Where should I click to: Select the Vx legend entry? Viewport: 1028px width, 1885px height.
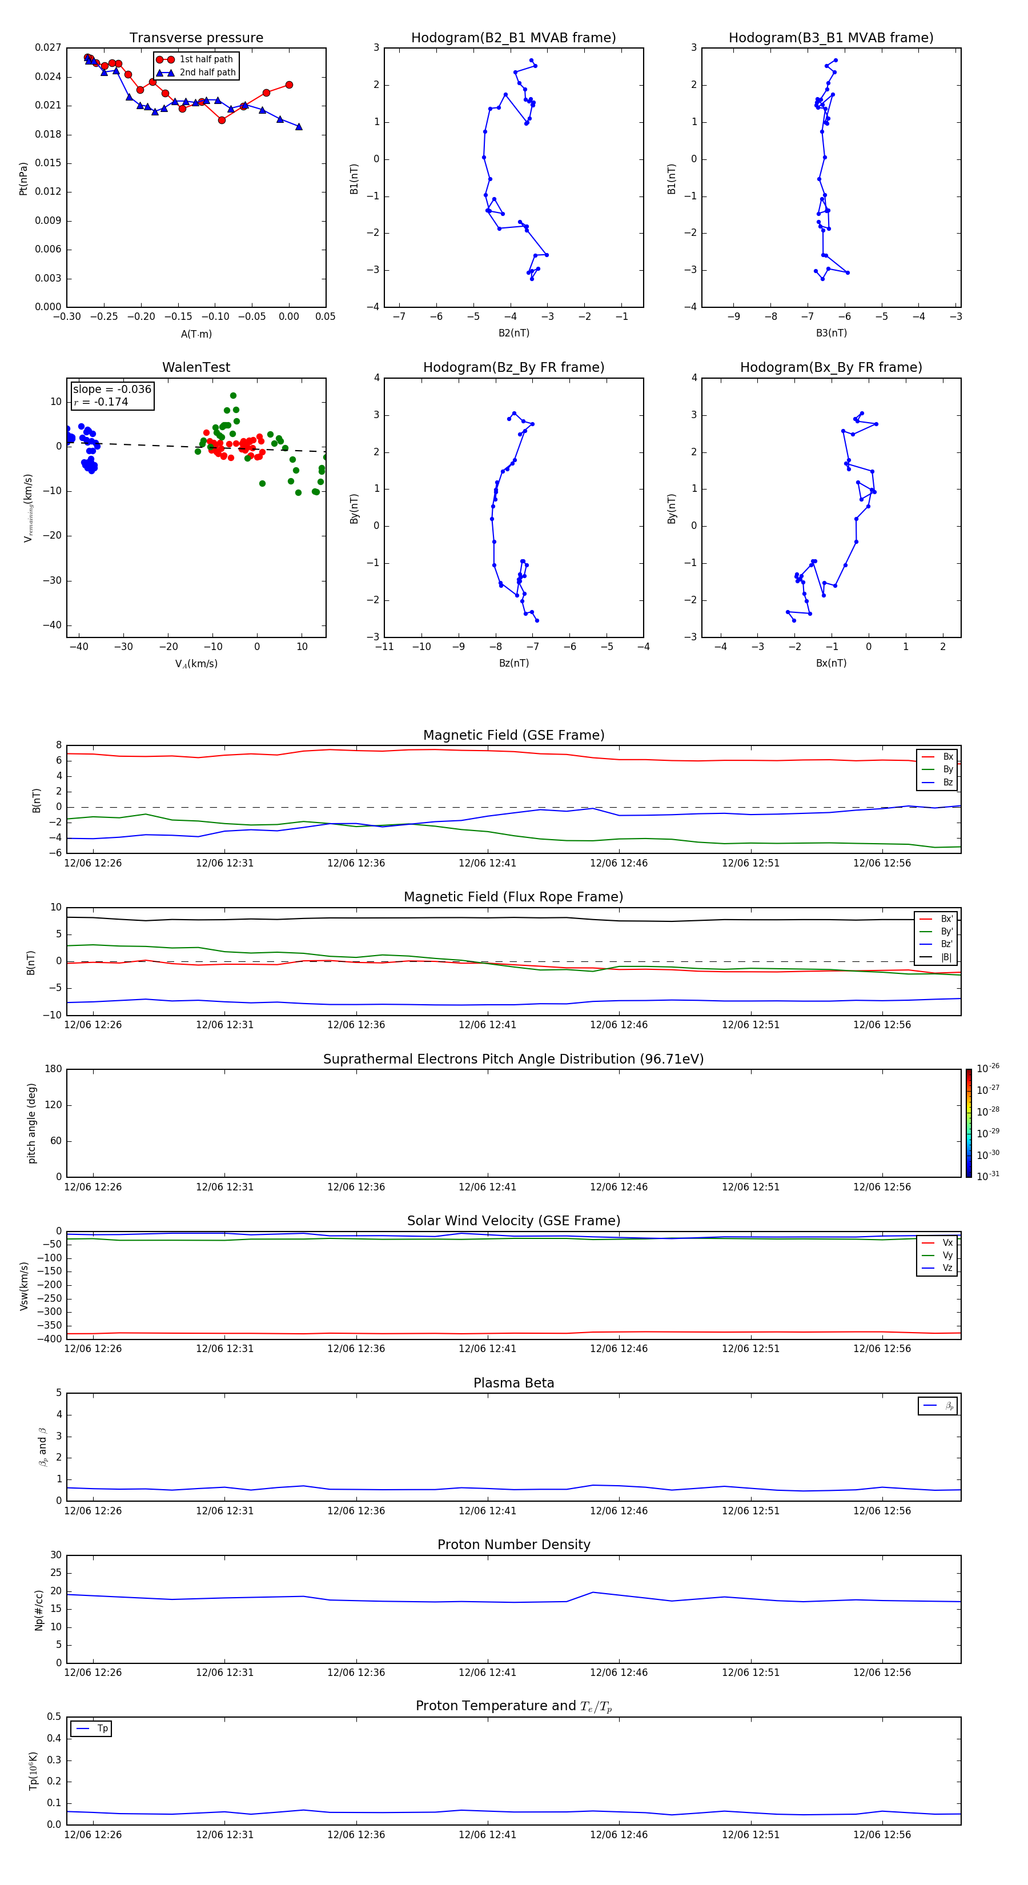click(937, 1242)
